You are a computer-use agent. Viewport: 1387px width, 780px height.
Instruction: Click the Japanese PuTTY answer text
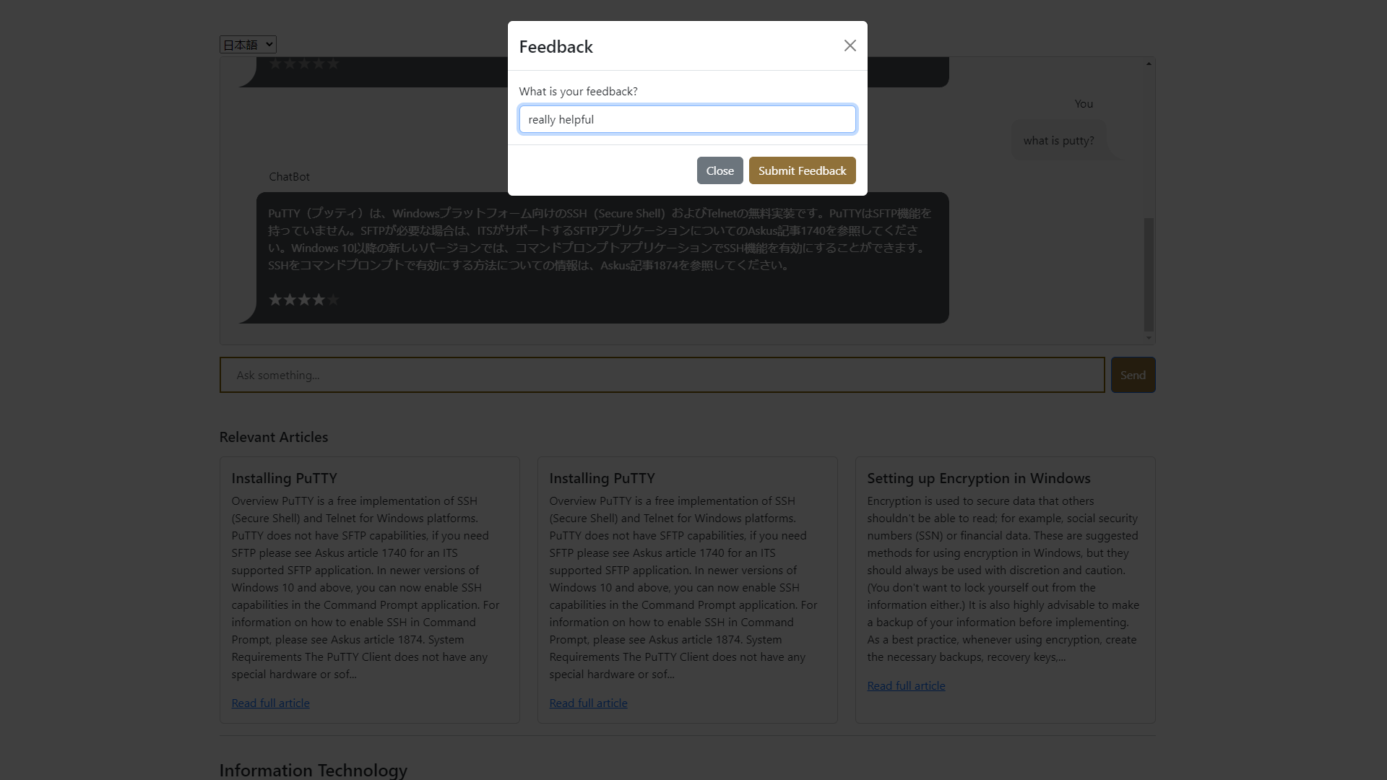coord(600,239)
